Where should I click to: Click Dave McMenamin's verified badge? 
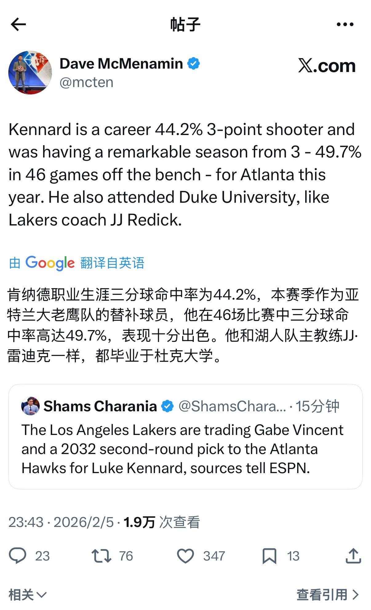(x=194, y=63)
